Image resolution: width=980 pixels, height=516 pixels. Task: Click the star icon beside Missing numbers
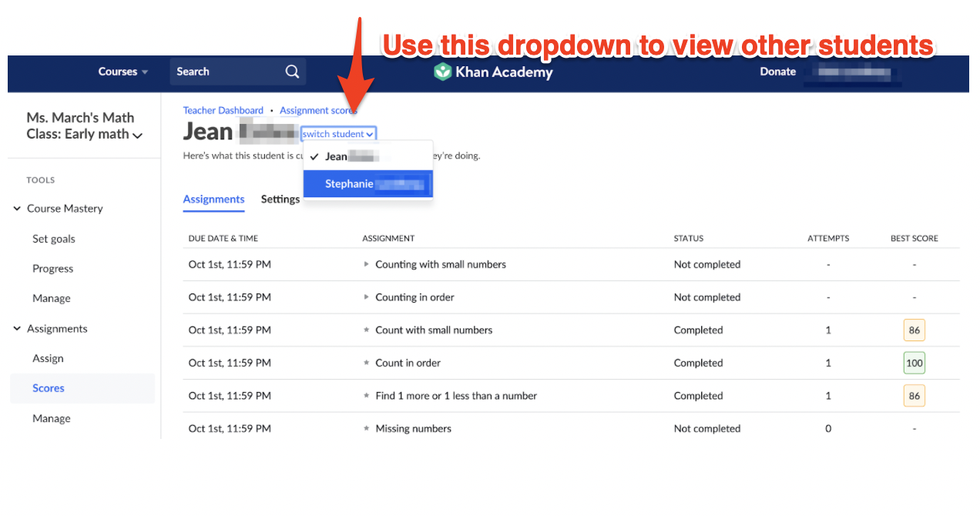pos(367,429)
